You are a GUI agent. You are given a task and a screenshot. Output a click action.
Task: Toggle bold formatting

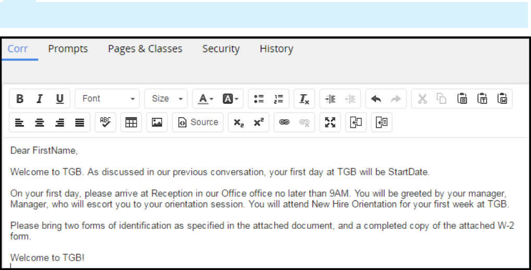tap(20, 98)
